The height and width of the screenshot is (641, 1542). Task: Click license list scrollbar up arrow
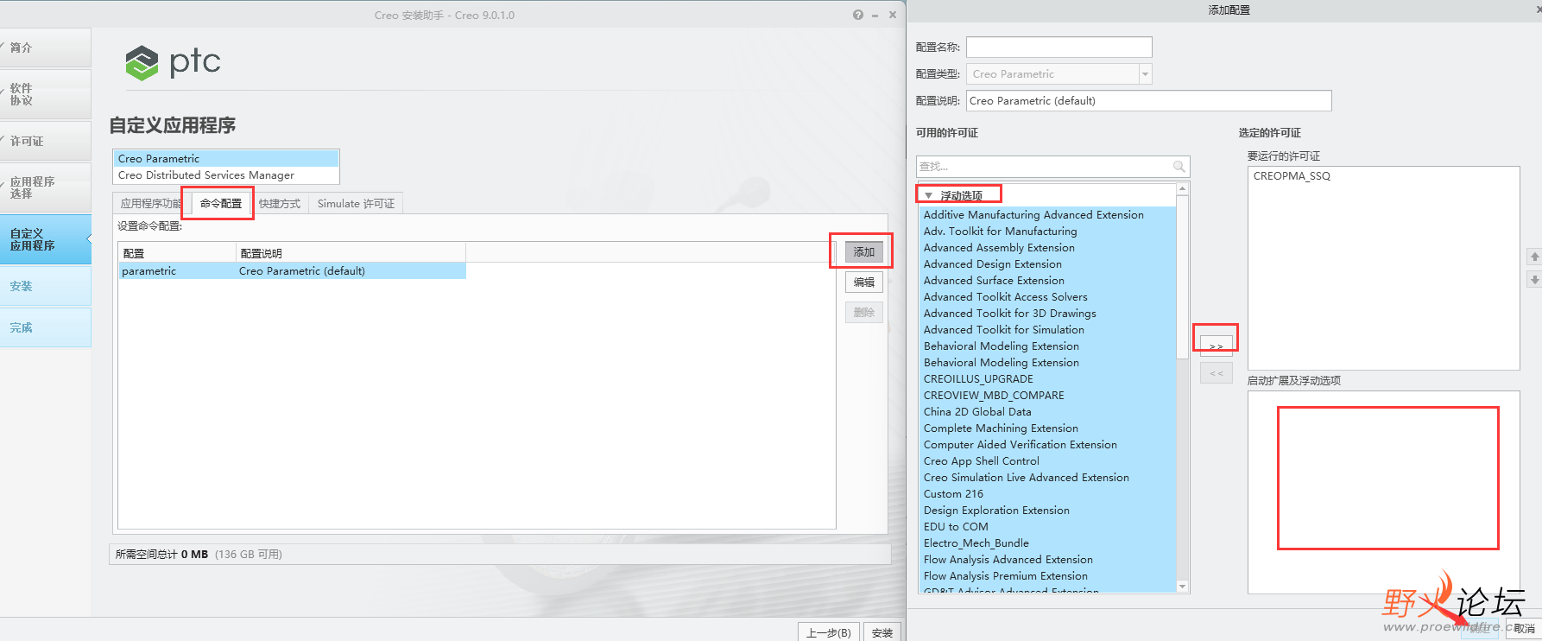tap(1182, 188)
